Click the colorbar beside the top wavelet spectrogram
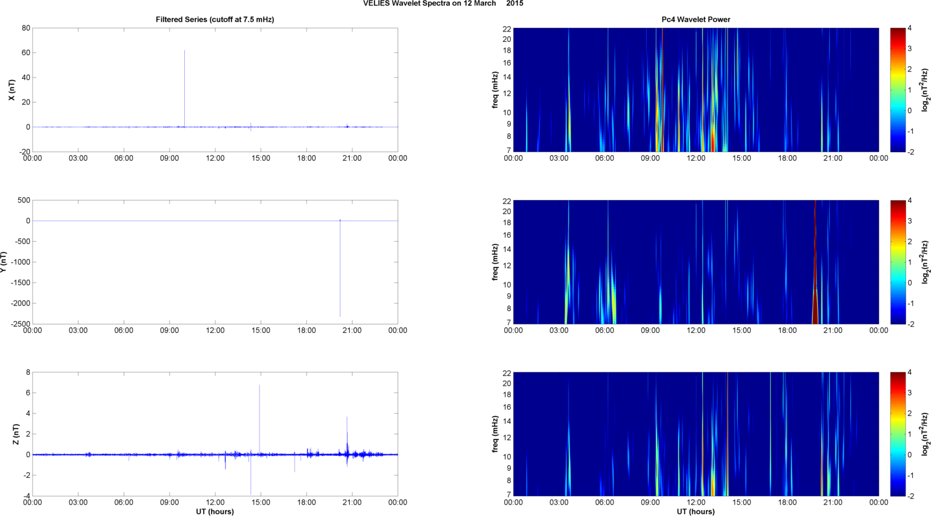Screen dimensions: 931x516 click(898, 90)
